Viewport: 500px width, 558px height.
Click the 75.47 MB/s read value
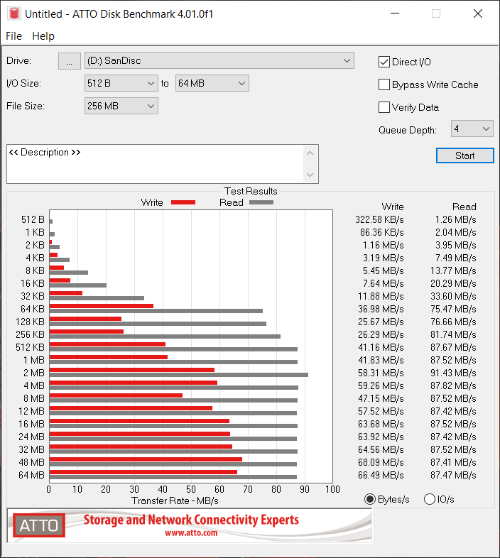[x=453, y=309]
